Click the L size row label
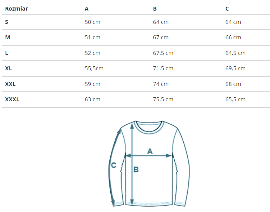 click(7, 53)
